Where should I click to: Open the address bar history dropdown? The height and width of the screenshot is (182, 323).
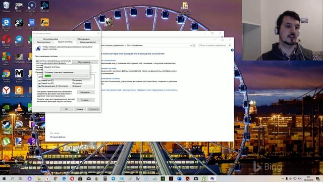pos(191,45)
